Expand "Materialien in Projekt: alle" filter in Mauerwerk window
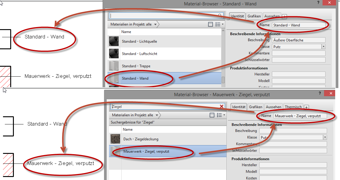Viewport: 340px width, 180px height. (157, 115)
